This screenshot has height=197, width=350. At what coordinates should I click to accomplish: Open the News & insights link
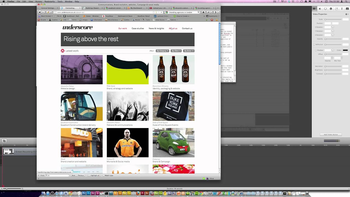156,28
